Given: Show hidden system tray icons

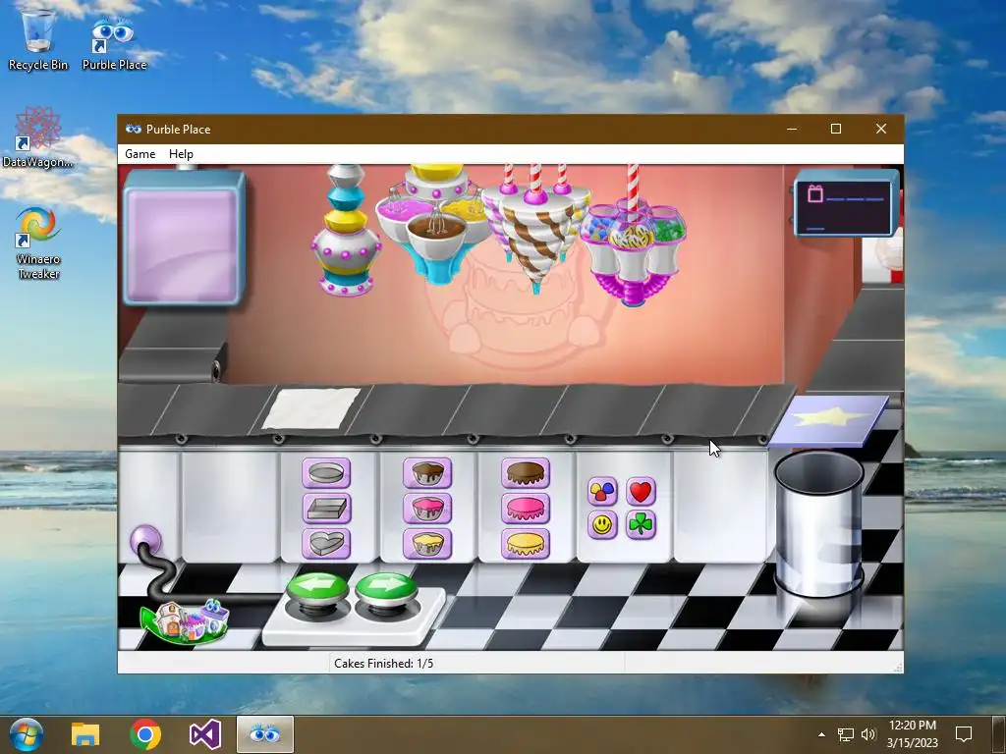Looking at the screenshot, I should coord(822,734).
